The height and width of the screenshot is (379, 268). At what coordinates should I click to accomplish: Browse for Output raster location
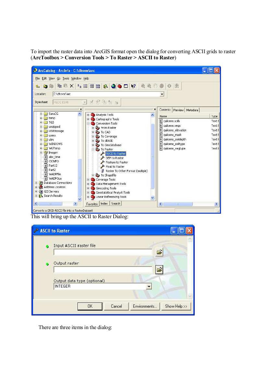pyautogui.click(x=159, y=269)
